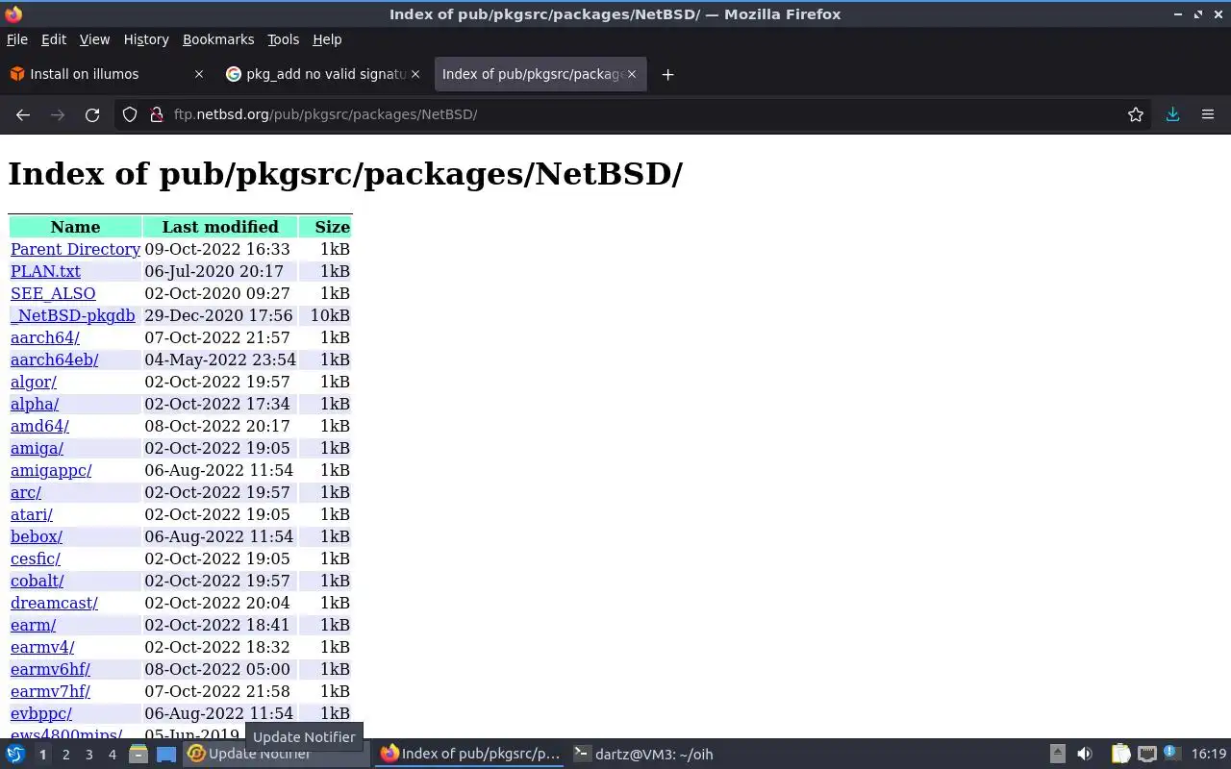Switch to workspace 3
This screenshot has height=769, width=1231.
[x=88, y=755]
